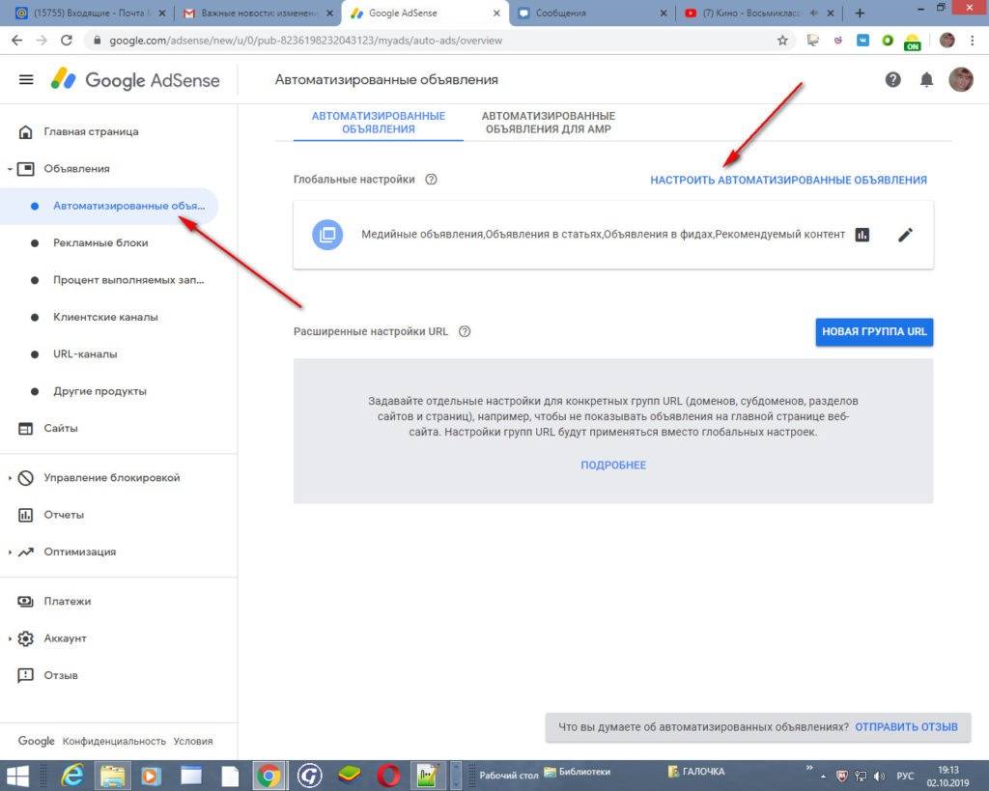Click the Help question mark icon in header
989x791 pixels.
coord(892,80)
